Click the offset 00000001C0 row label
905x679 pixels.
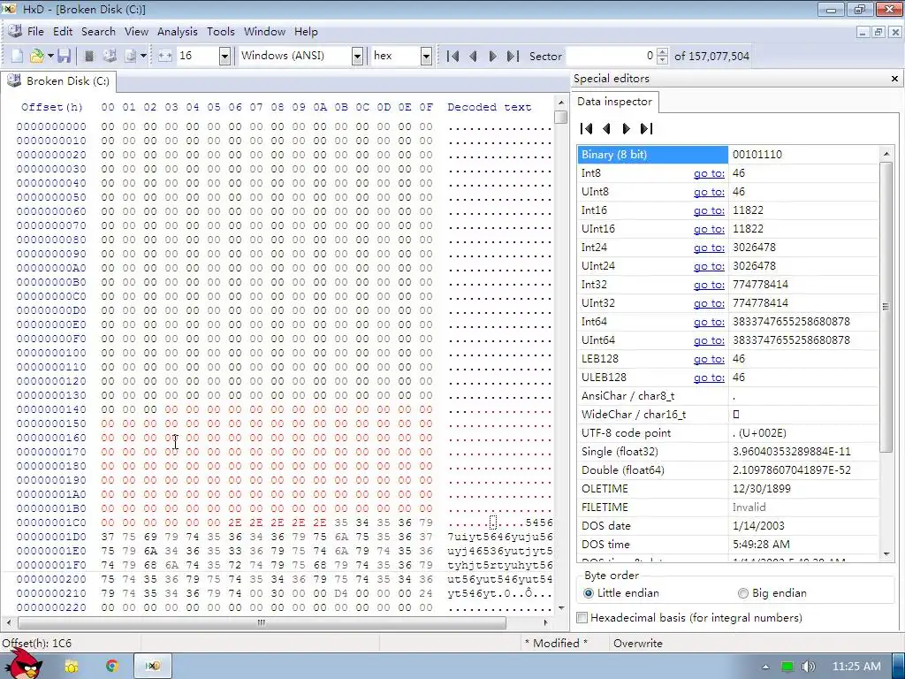tap(51, 523)
